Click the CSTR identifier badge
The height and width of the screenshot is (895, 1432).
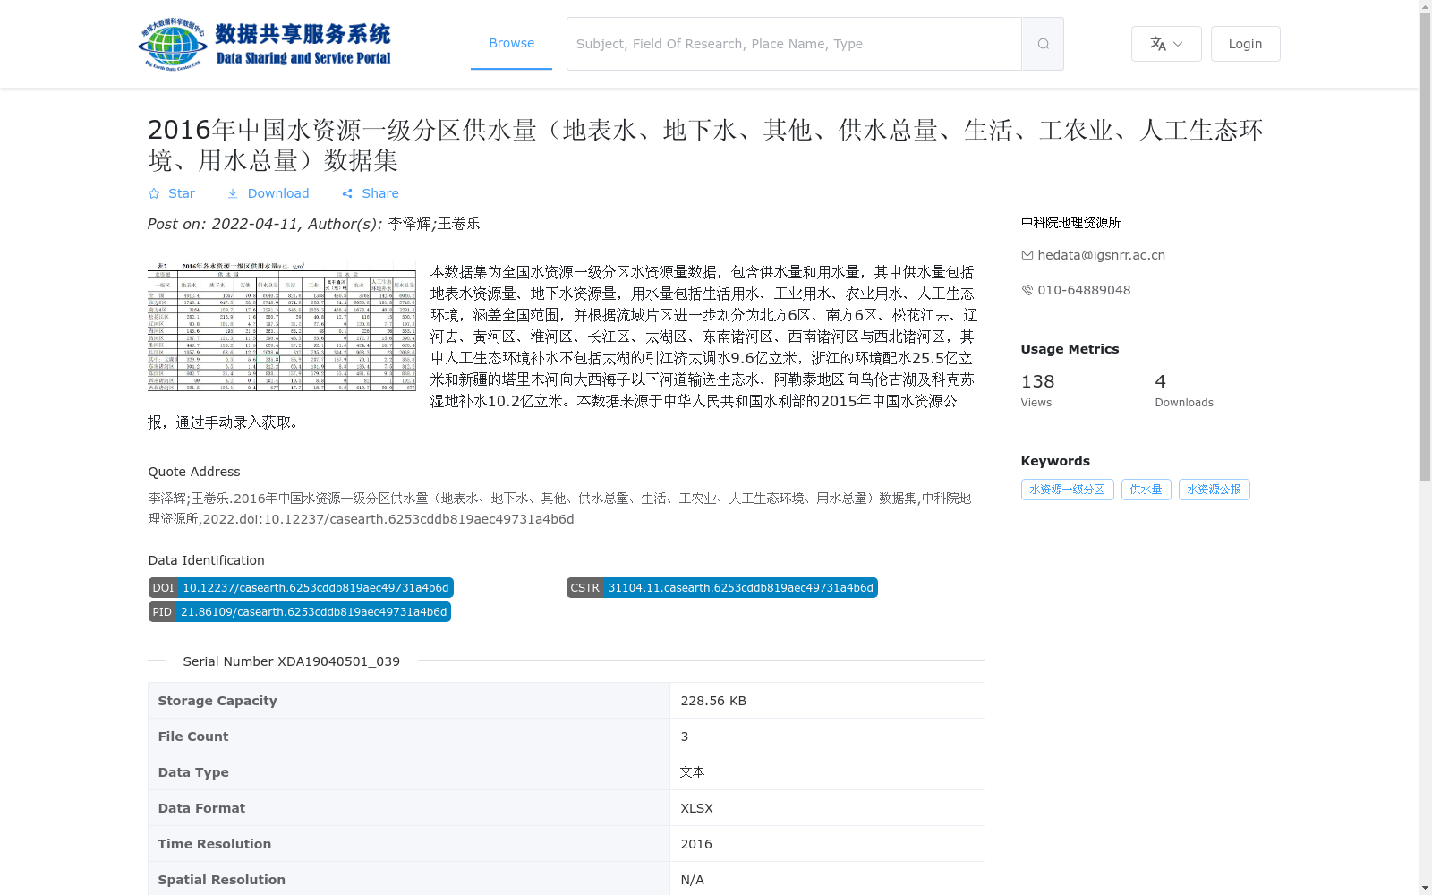pos(721,588)
